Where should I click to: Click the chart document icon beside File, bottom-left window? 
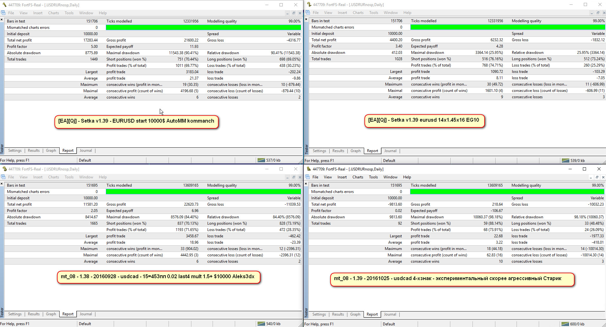coord(3,177)
